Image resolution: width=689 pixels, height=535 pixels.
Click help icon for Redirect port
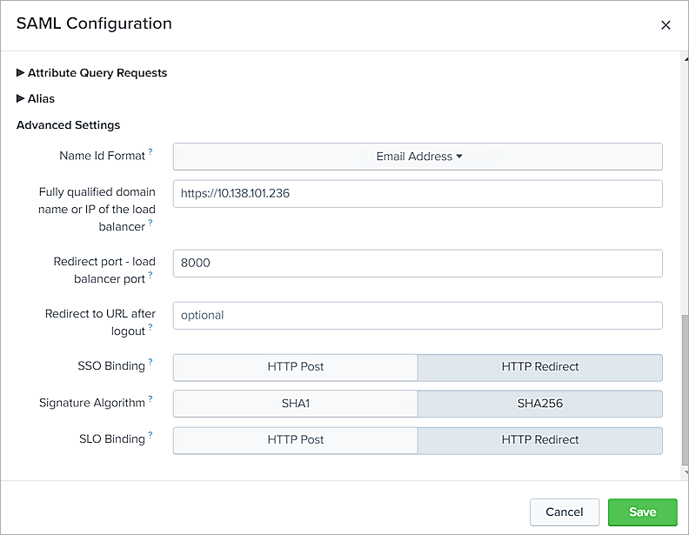pos(151,276)
